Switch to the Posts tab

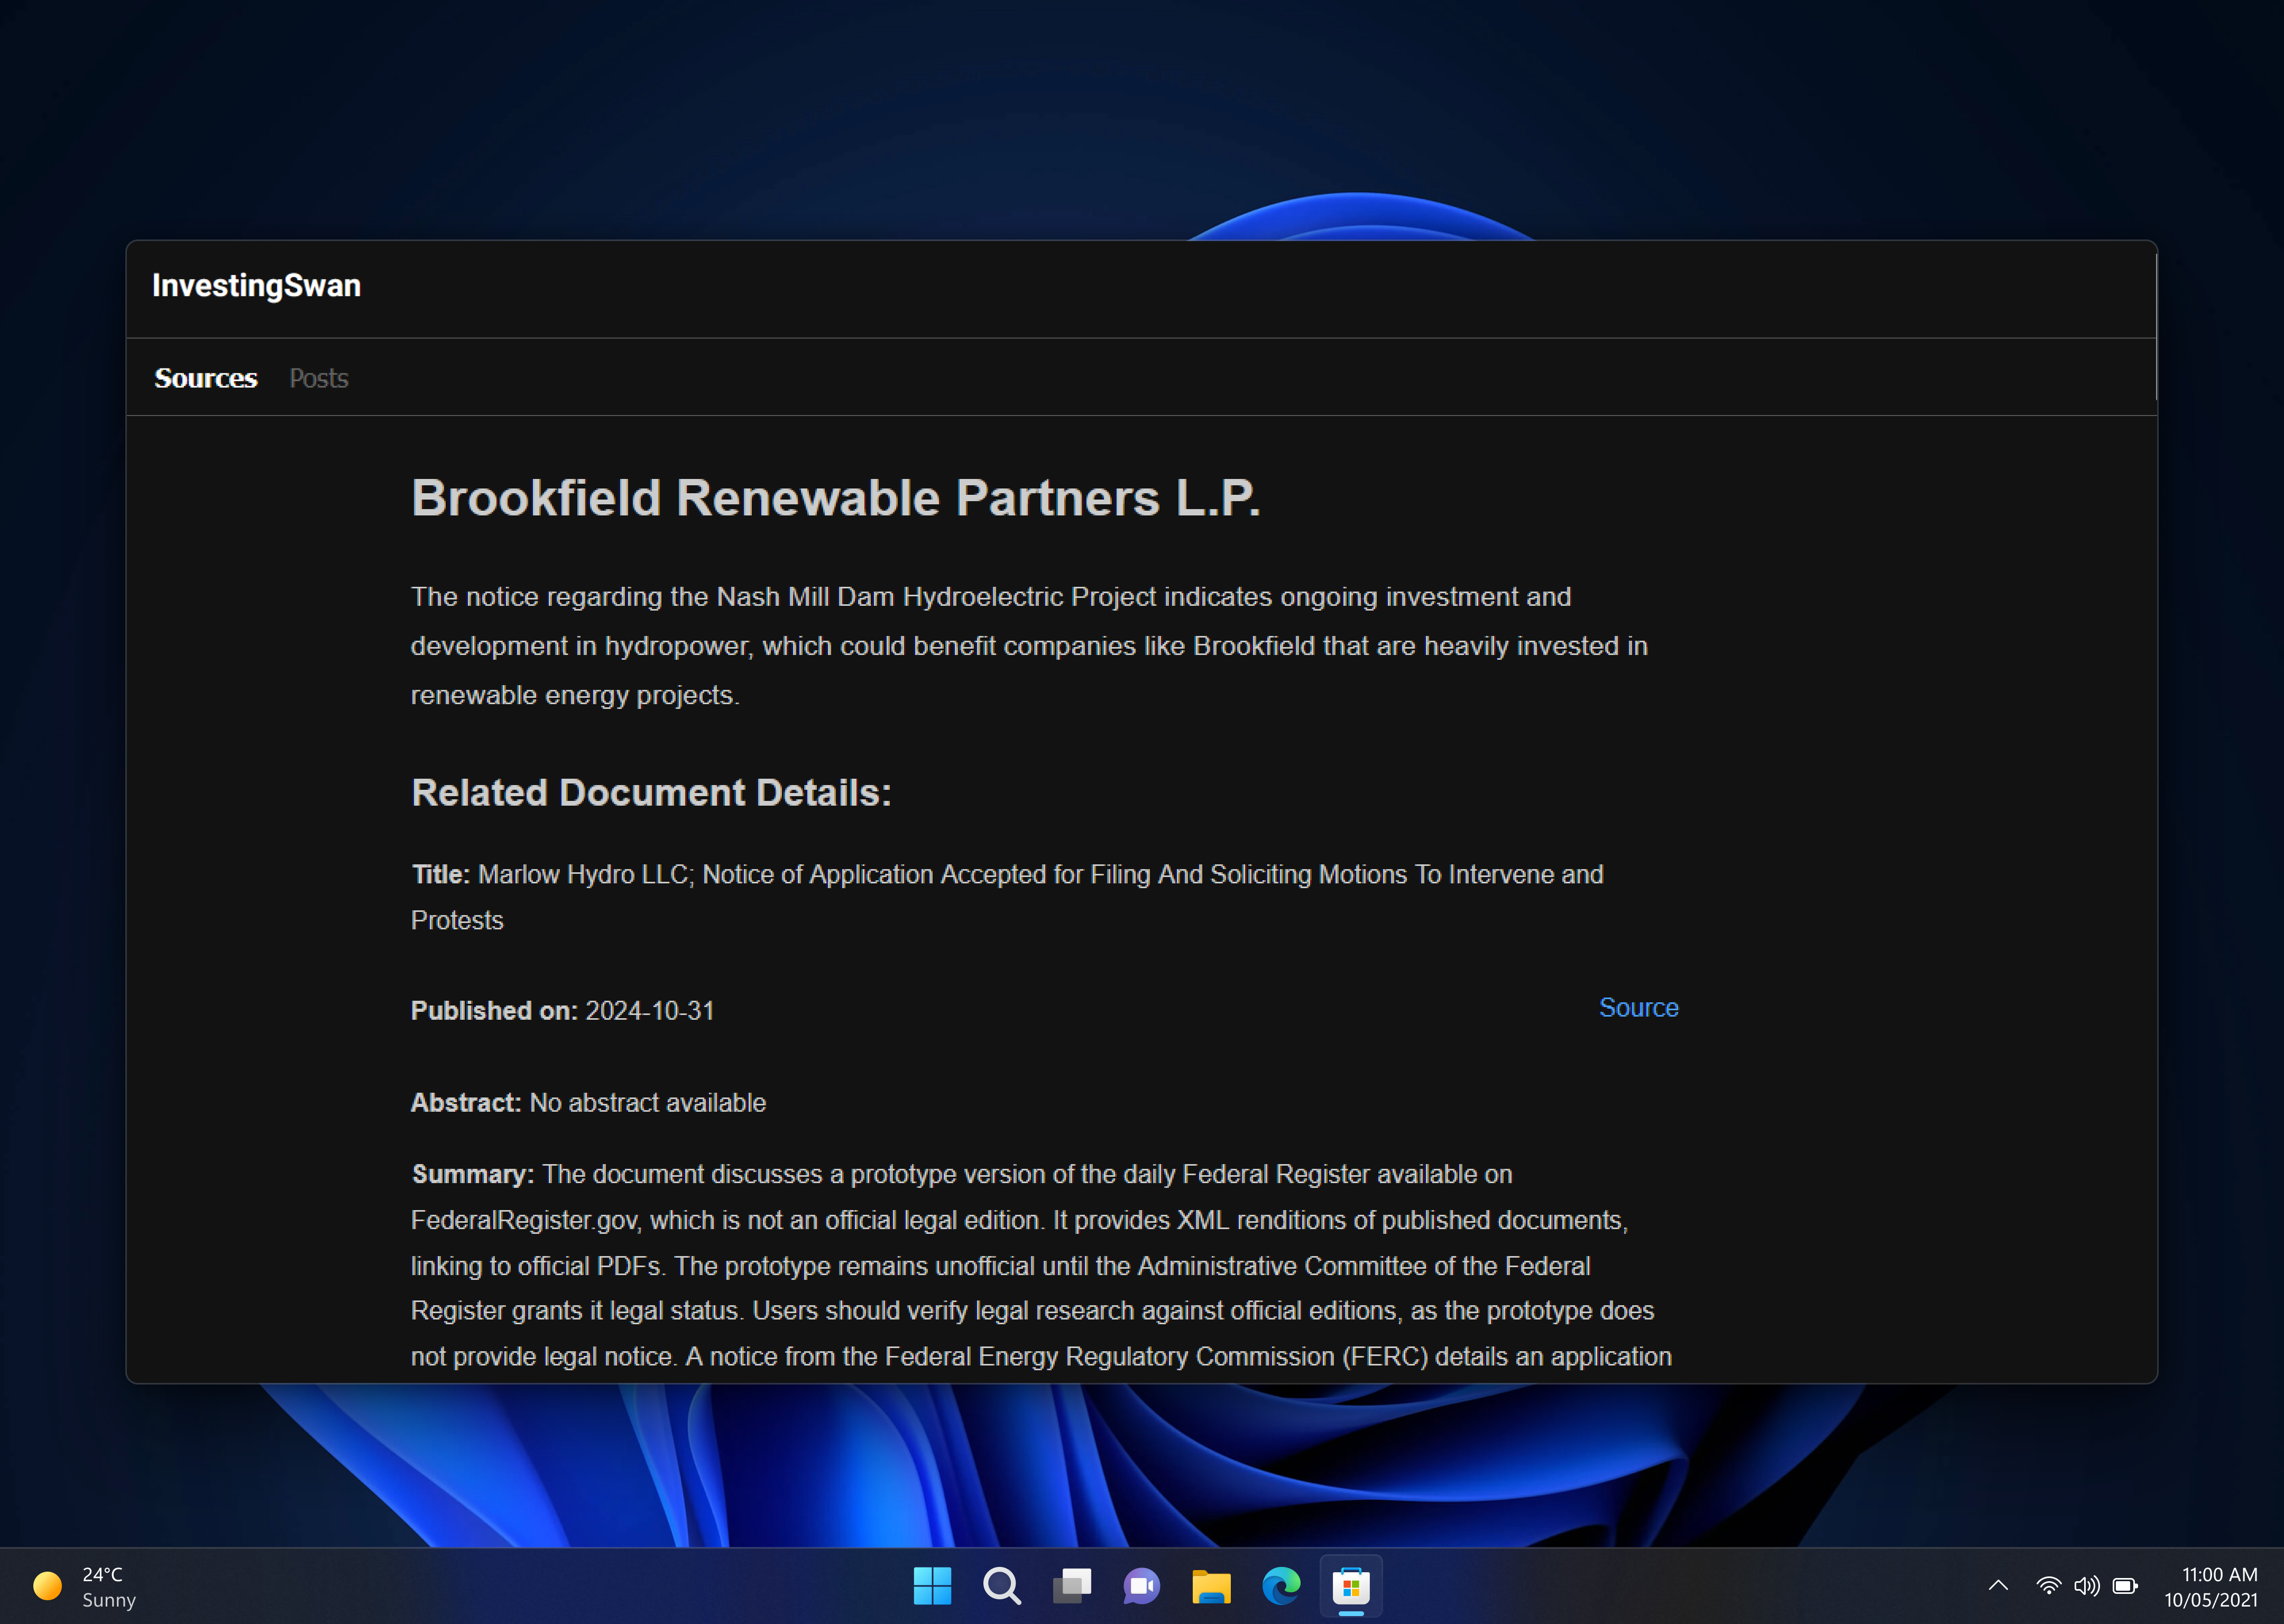318,378
